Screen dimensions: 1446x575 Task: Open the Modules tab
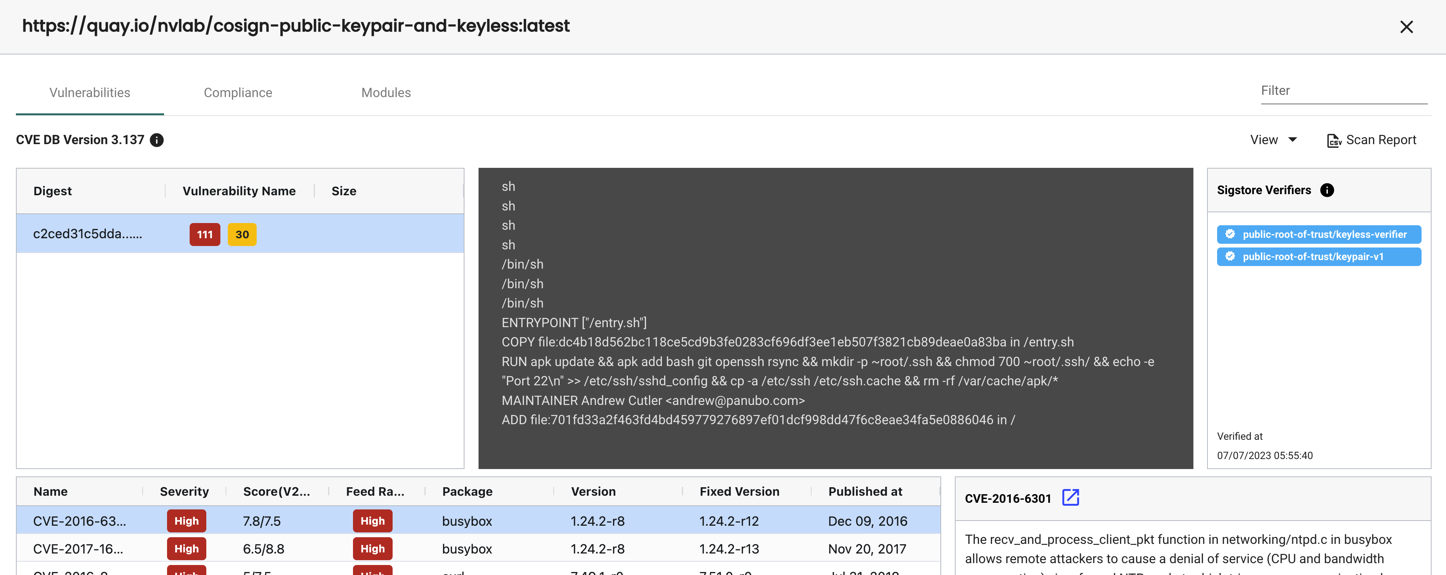coord(386,93)
